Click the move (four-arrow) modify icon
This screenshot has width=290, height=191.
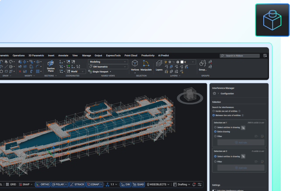coord(24,62)
